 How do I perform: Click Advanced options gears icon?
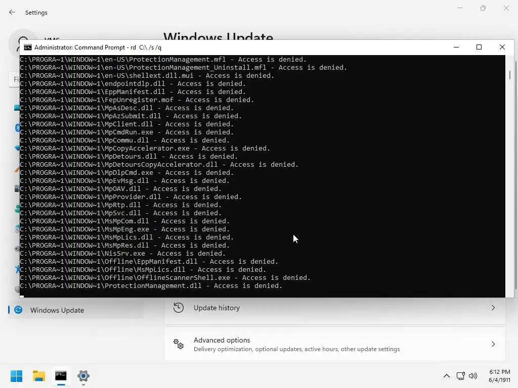pyautogui.click(x=179, y=344)
